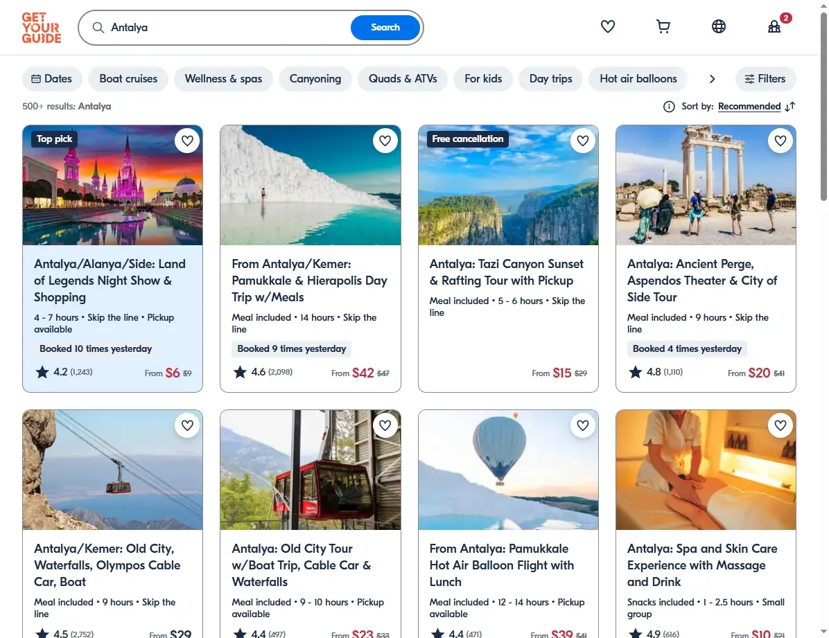The width and height of the screenshot is (829, 638).
Task: Open the red cable car over sea photo
Action: tap(112, 470)
